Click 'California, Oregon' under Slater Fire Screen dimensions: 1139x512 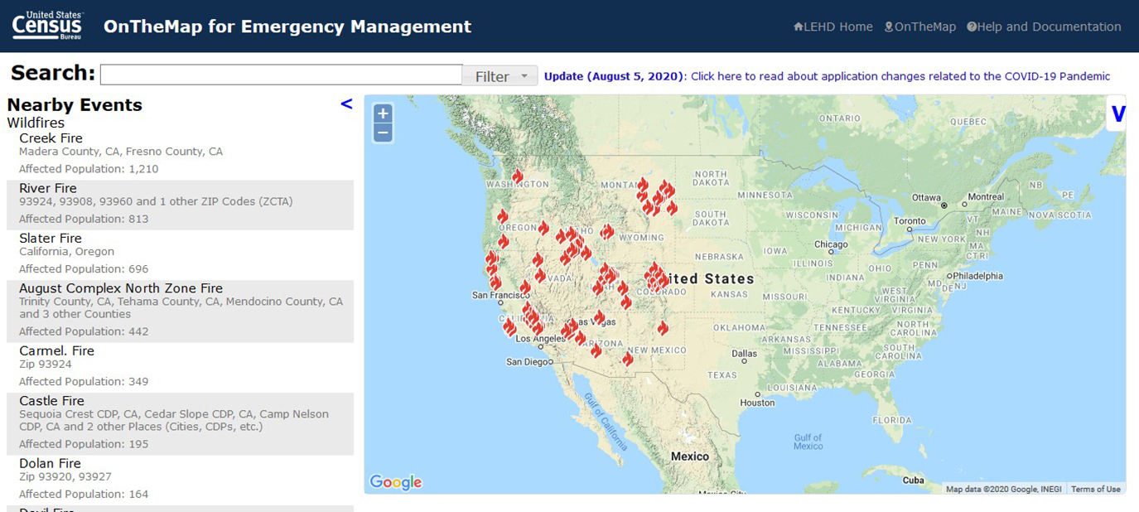tap(67, 252)
